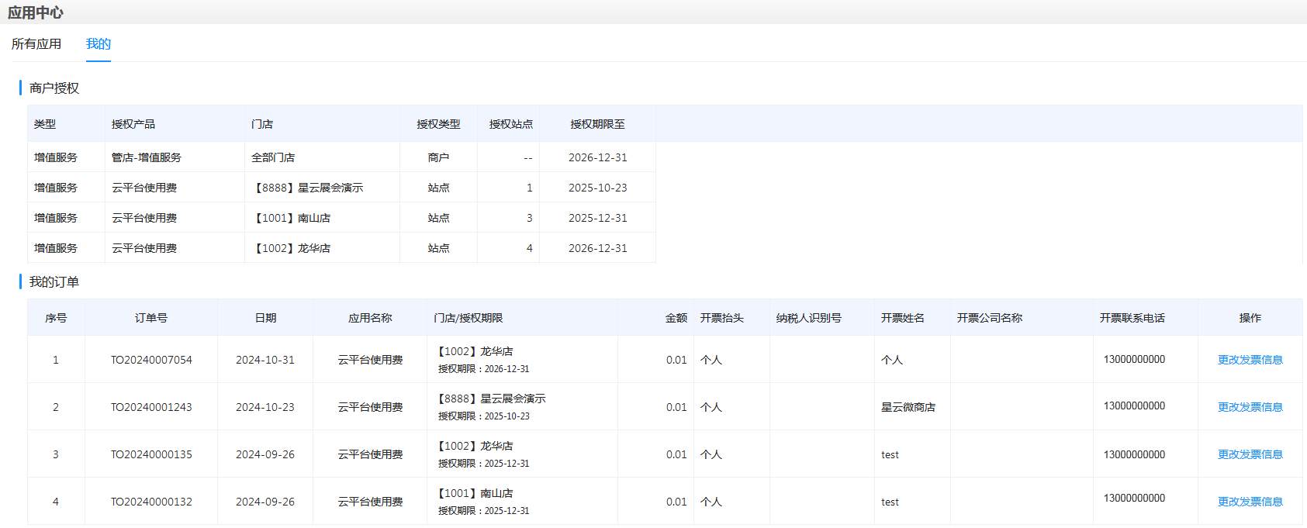Viewport: 1307px width, 528px height.
Task: Click 更改发票信息 for order TO20240000132
Action: [x=1250, y=502]
